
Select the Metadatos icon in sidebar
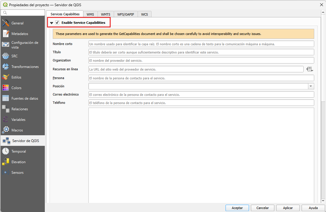tap(6, 34)
